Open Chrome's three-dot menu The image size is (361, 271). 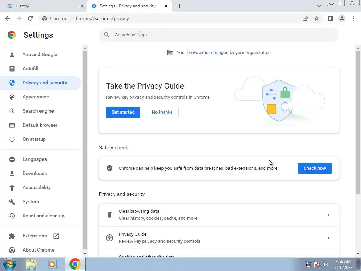click(353, 18)
